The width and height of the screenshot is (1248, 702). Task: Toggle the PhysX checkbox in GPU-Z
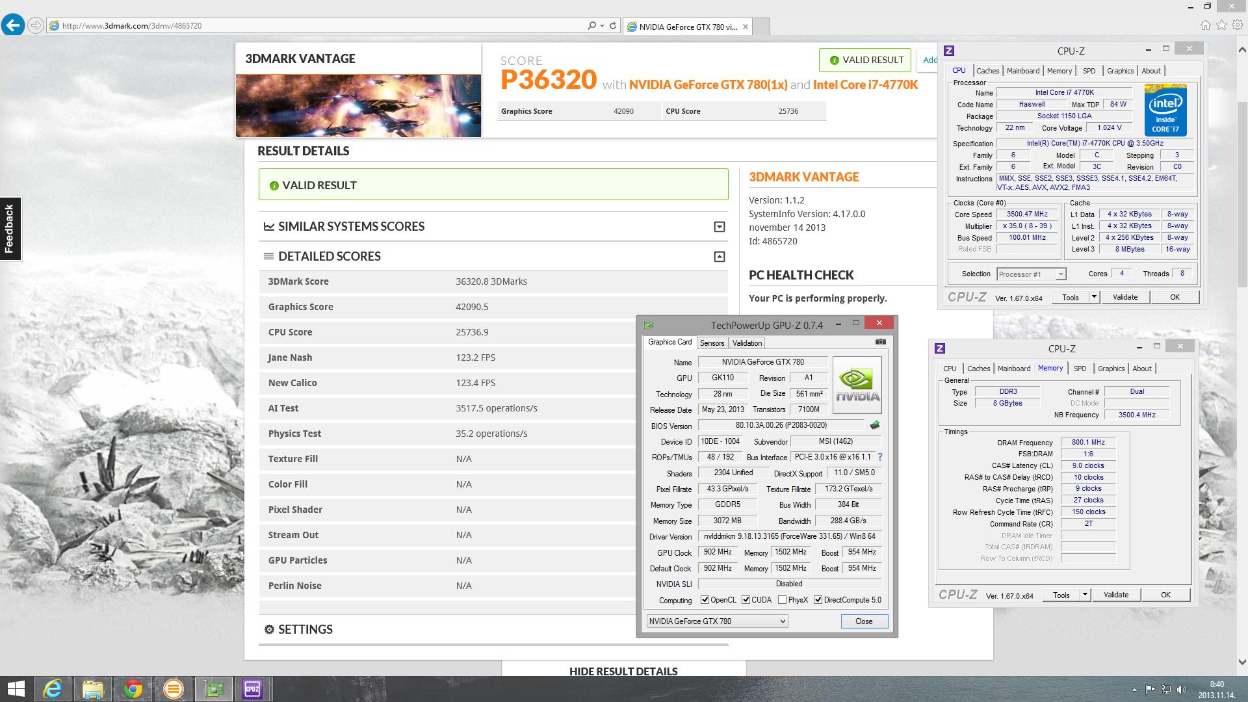point(782,600)
